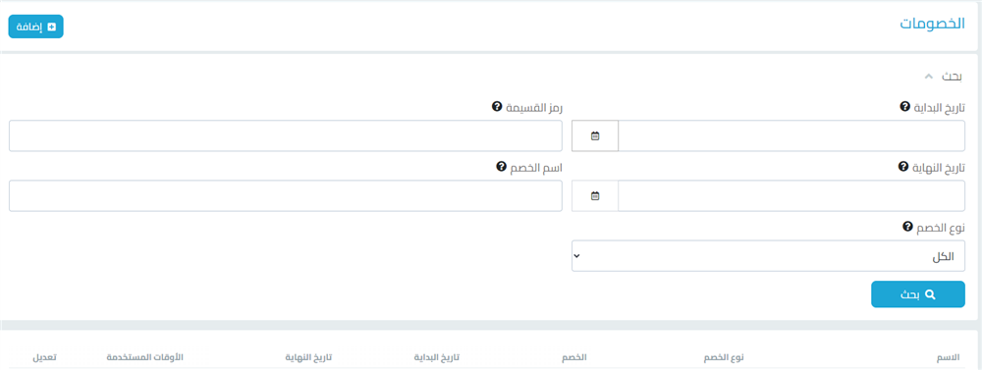Viewport: 982px width, 370px height.
Task: Click the help icon beside نوع الخصم
Action: point(906,227)
